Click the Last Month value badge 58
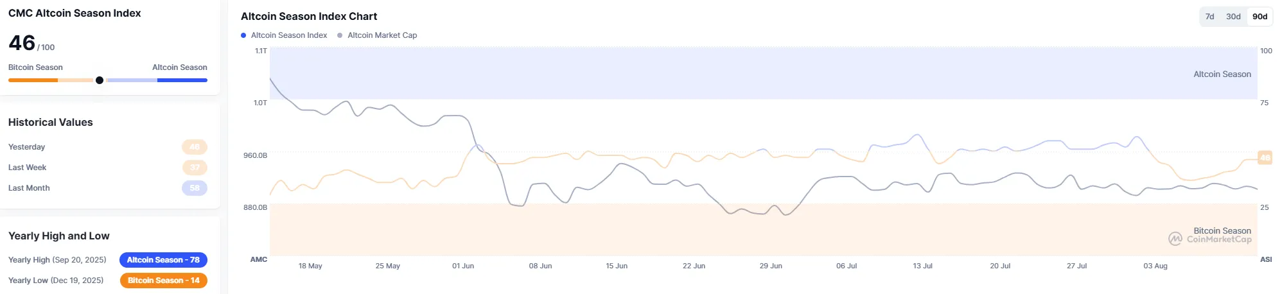Viewport: 1282px width, 294px height. click(195, 188)
